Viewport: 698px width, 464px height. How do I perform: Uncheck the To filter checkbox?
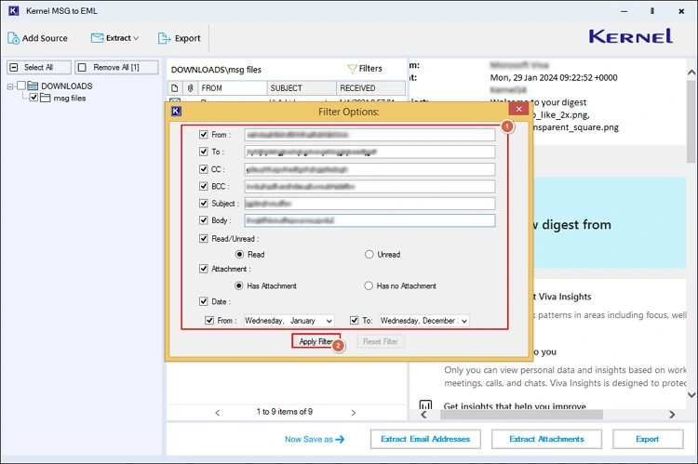coord(204,152)
